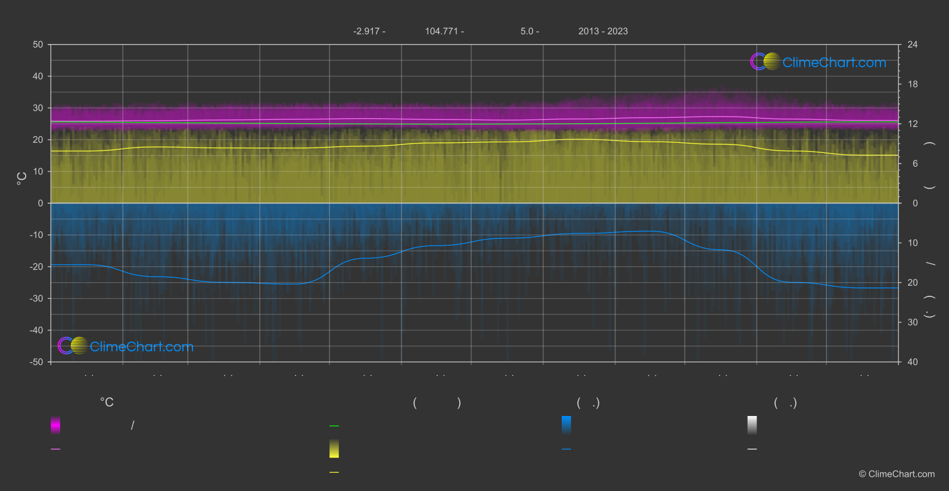The width and height of the screenshot is (949, 491).
Task: Click the -20 tick label
Action: coord(37,267)
